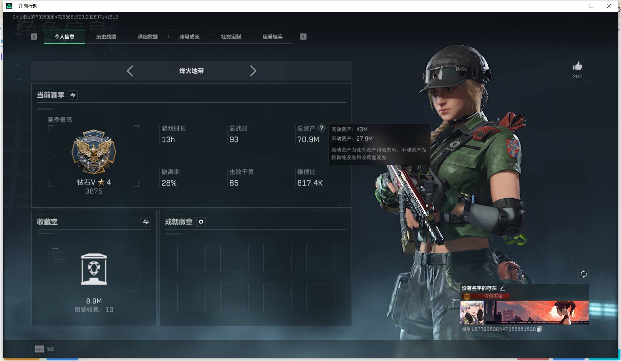Viewport: 621px width, 361px height.
Task: Click the E key tab-right icon
Action: 303,37
